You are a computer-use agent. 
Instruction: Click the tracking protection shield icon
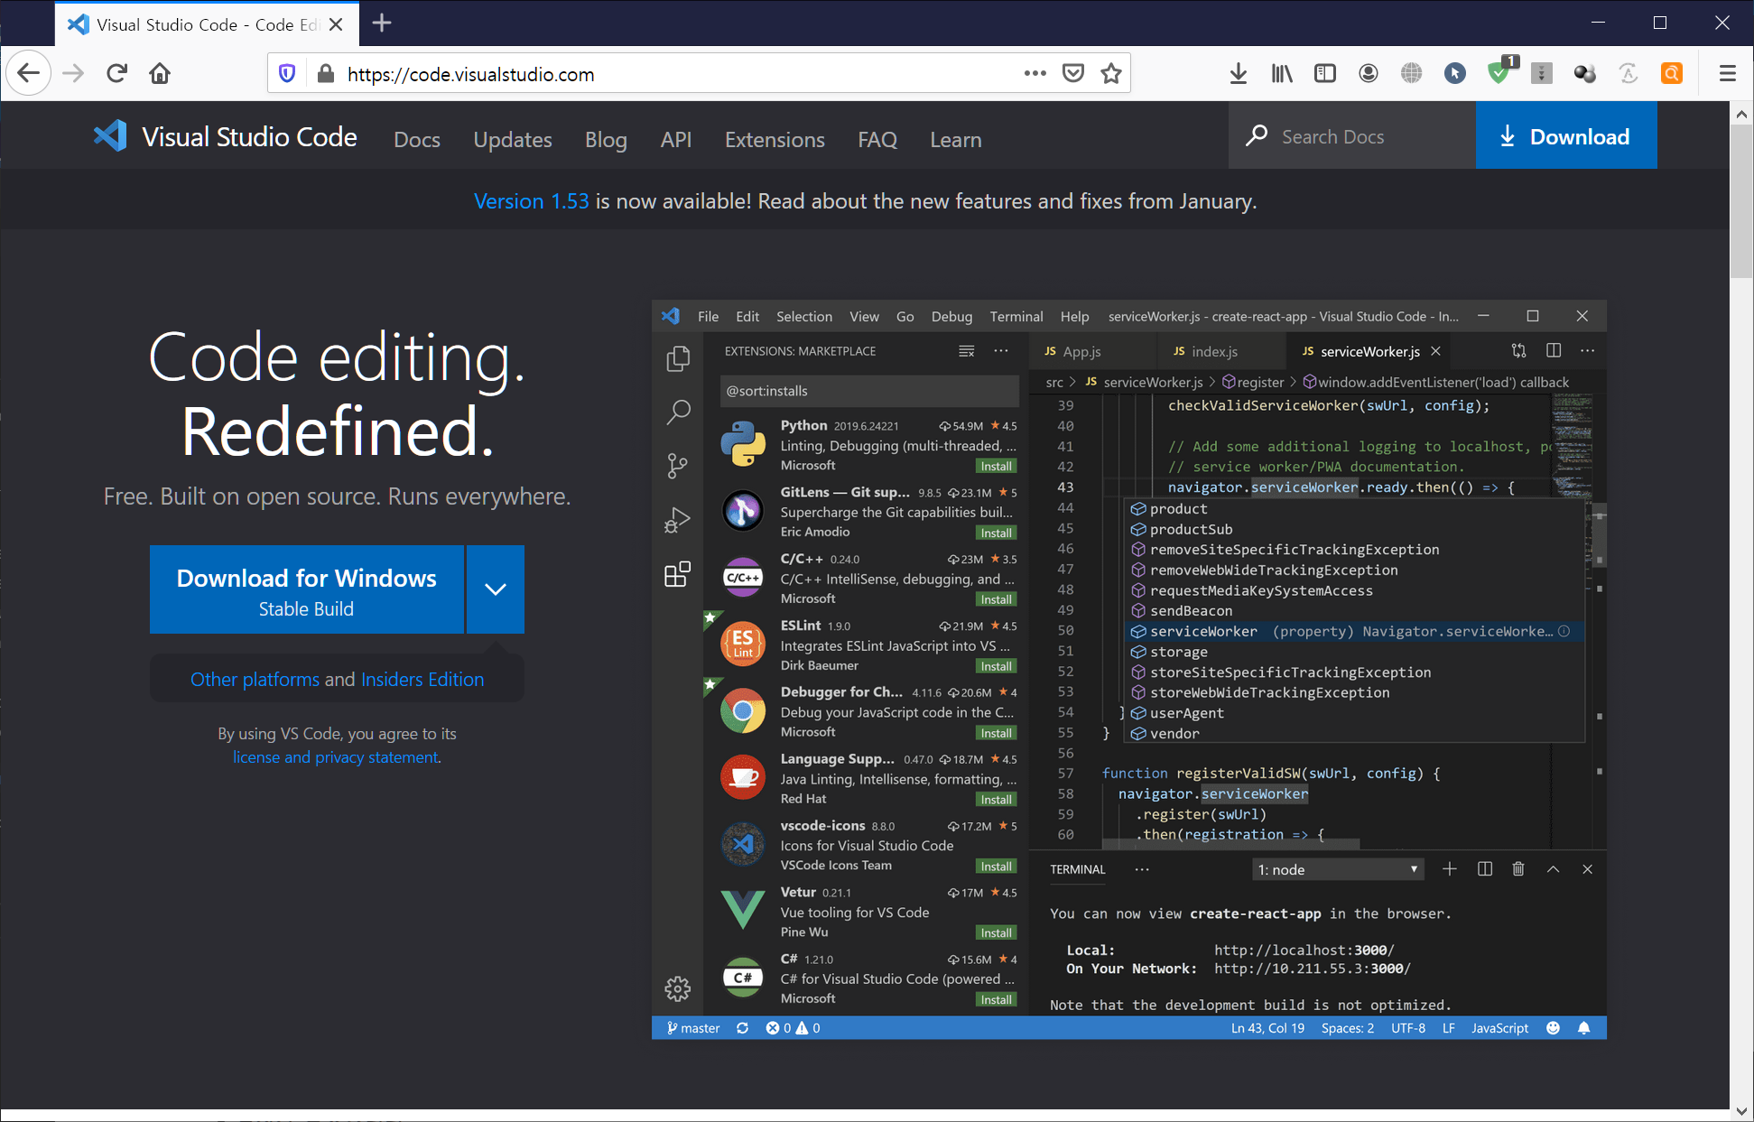point(287,74)
